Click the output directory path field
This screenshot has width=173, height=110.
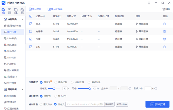pyautogui.click(x=85, y=104)
